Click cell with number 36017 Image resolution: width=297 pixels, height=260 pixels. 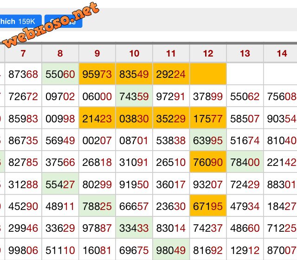click(171, 184)
